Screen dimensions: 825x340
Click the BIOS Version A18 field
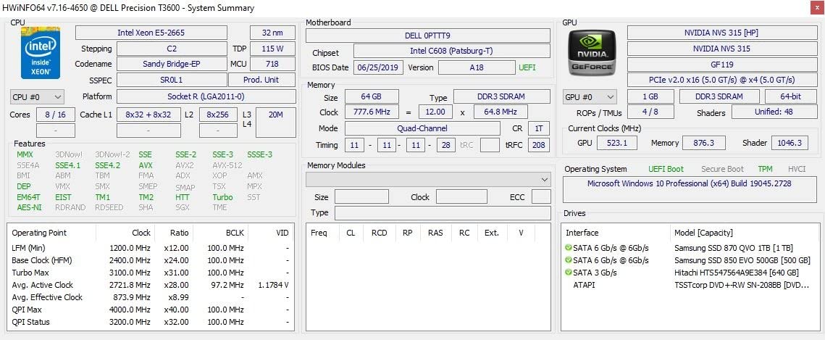[x=477, y=67]
